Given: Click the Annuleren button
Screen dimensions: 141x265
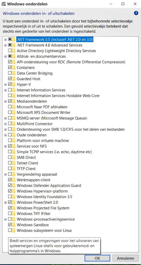Looking at the screenshot, I should (x=126, y=258).
